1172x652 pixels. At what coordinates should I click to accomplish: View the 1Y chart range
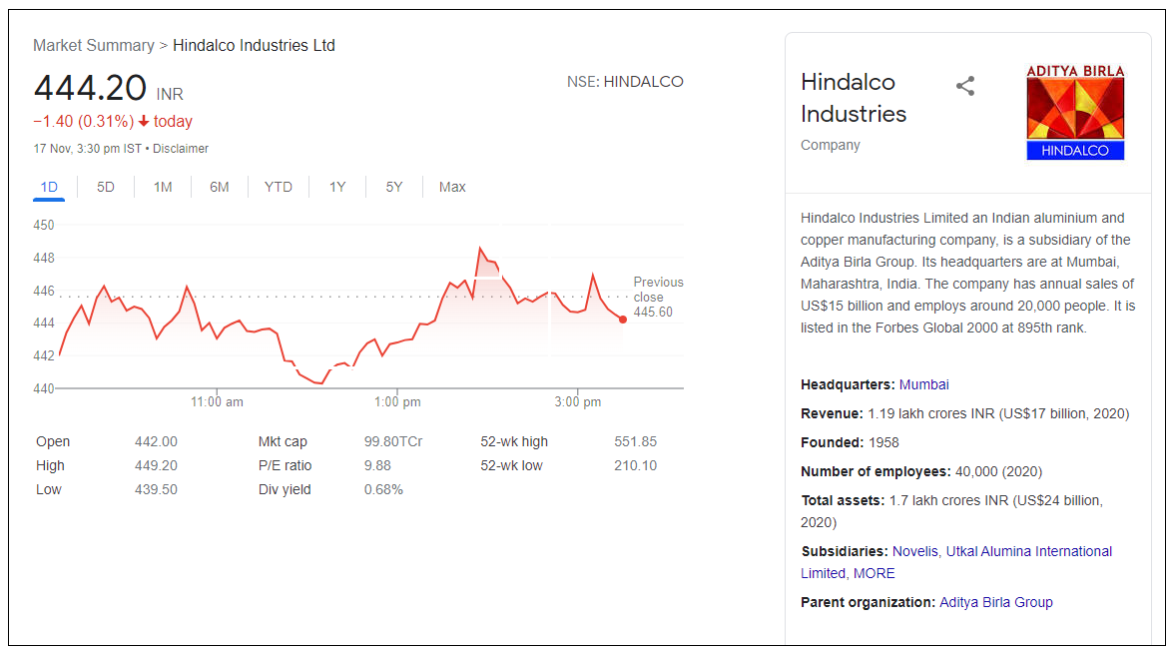pyautogui.click(x=337, y=187)
